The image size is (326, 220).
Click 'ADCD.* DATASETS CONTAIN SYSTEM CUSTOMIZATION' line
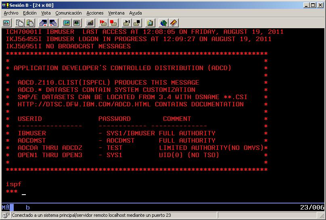[x=107, y=90]
